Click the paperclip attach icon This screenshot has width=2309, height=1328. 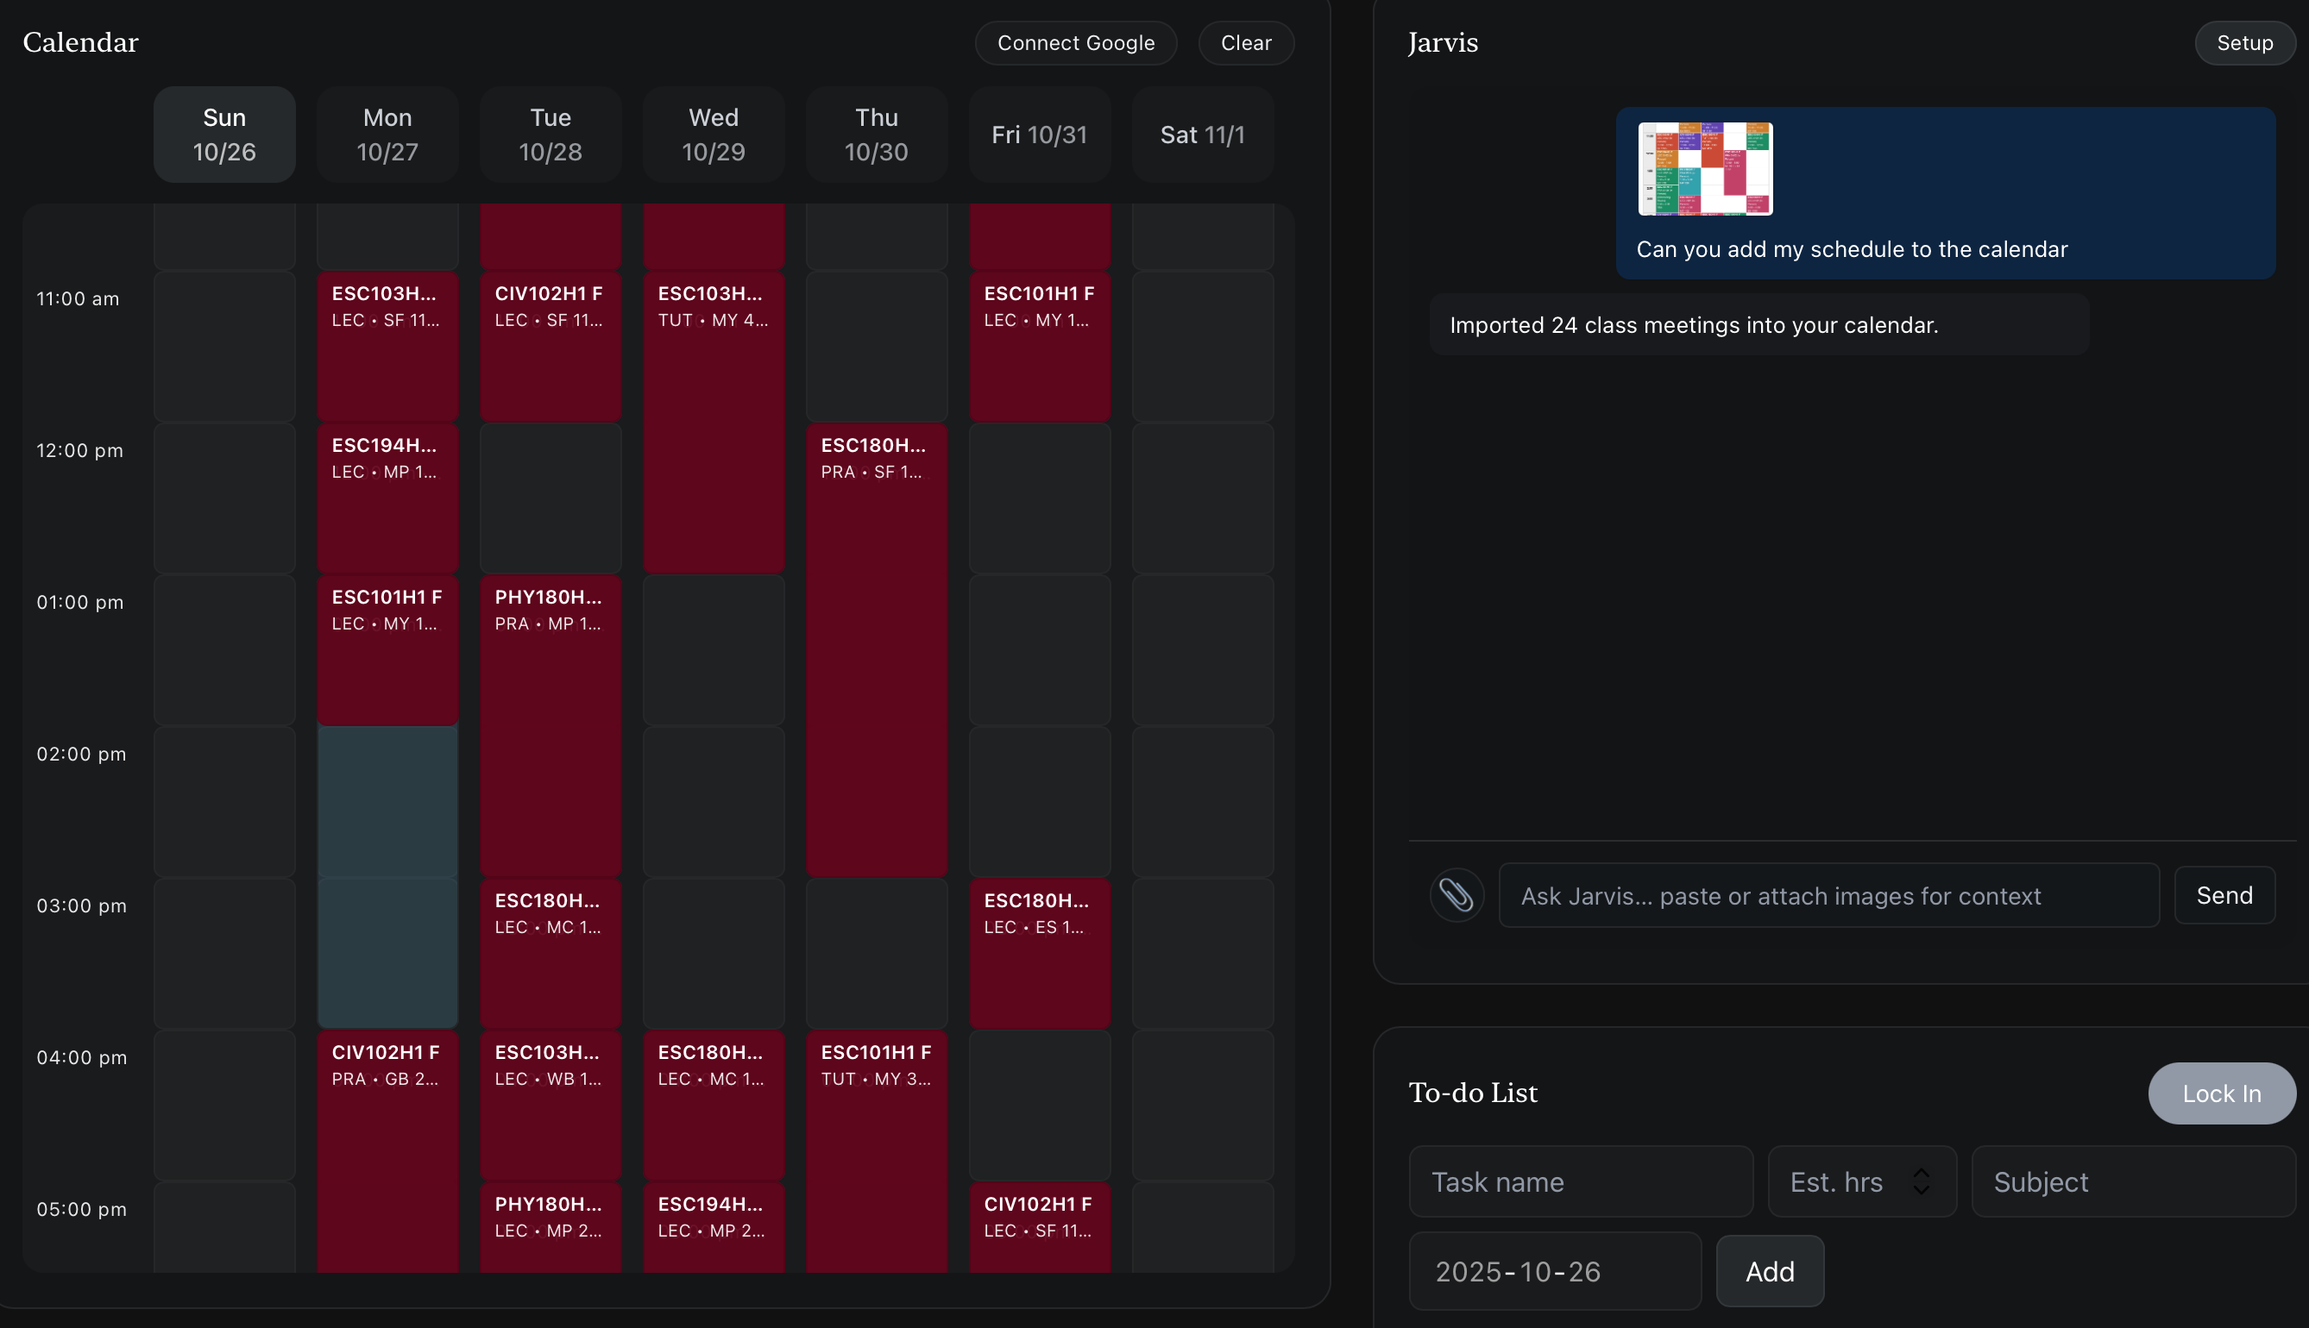[1456, 895]
